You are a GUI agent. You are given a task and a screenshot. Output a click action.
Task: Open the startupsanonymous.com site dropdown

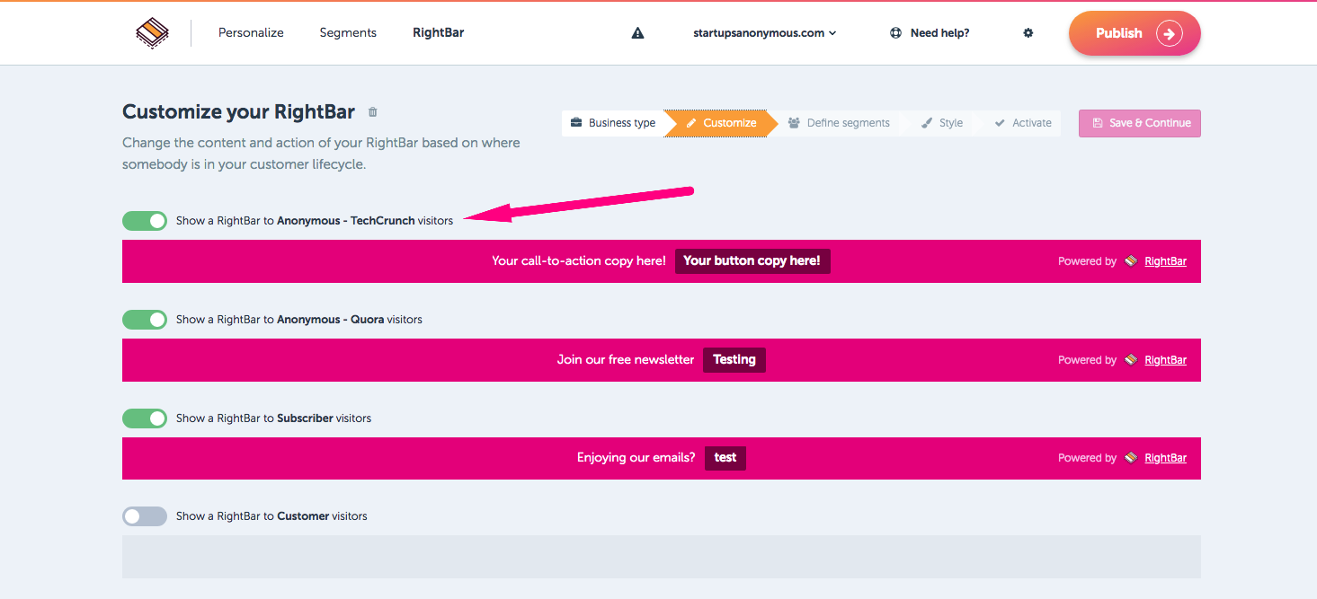[x=765, y=33]
